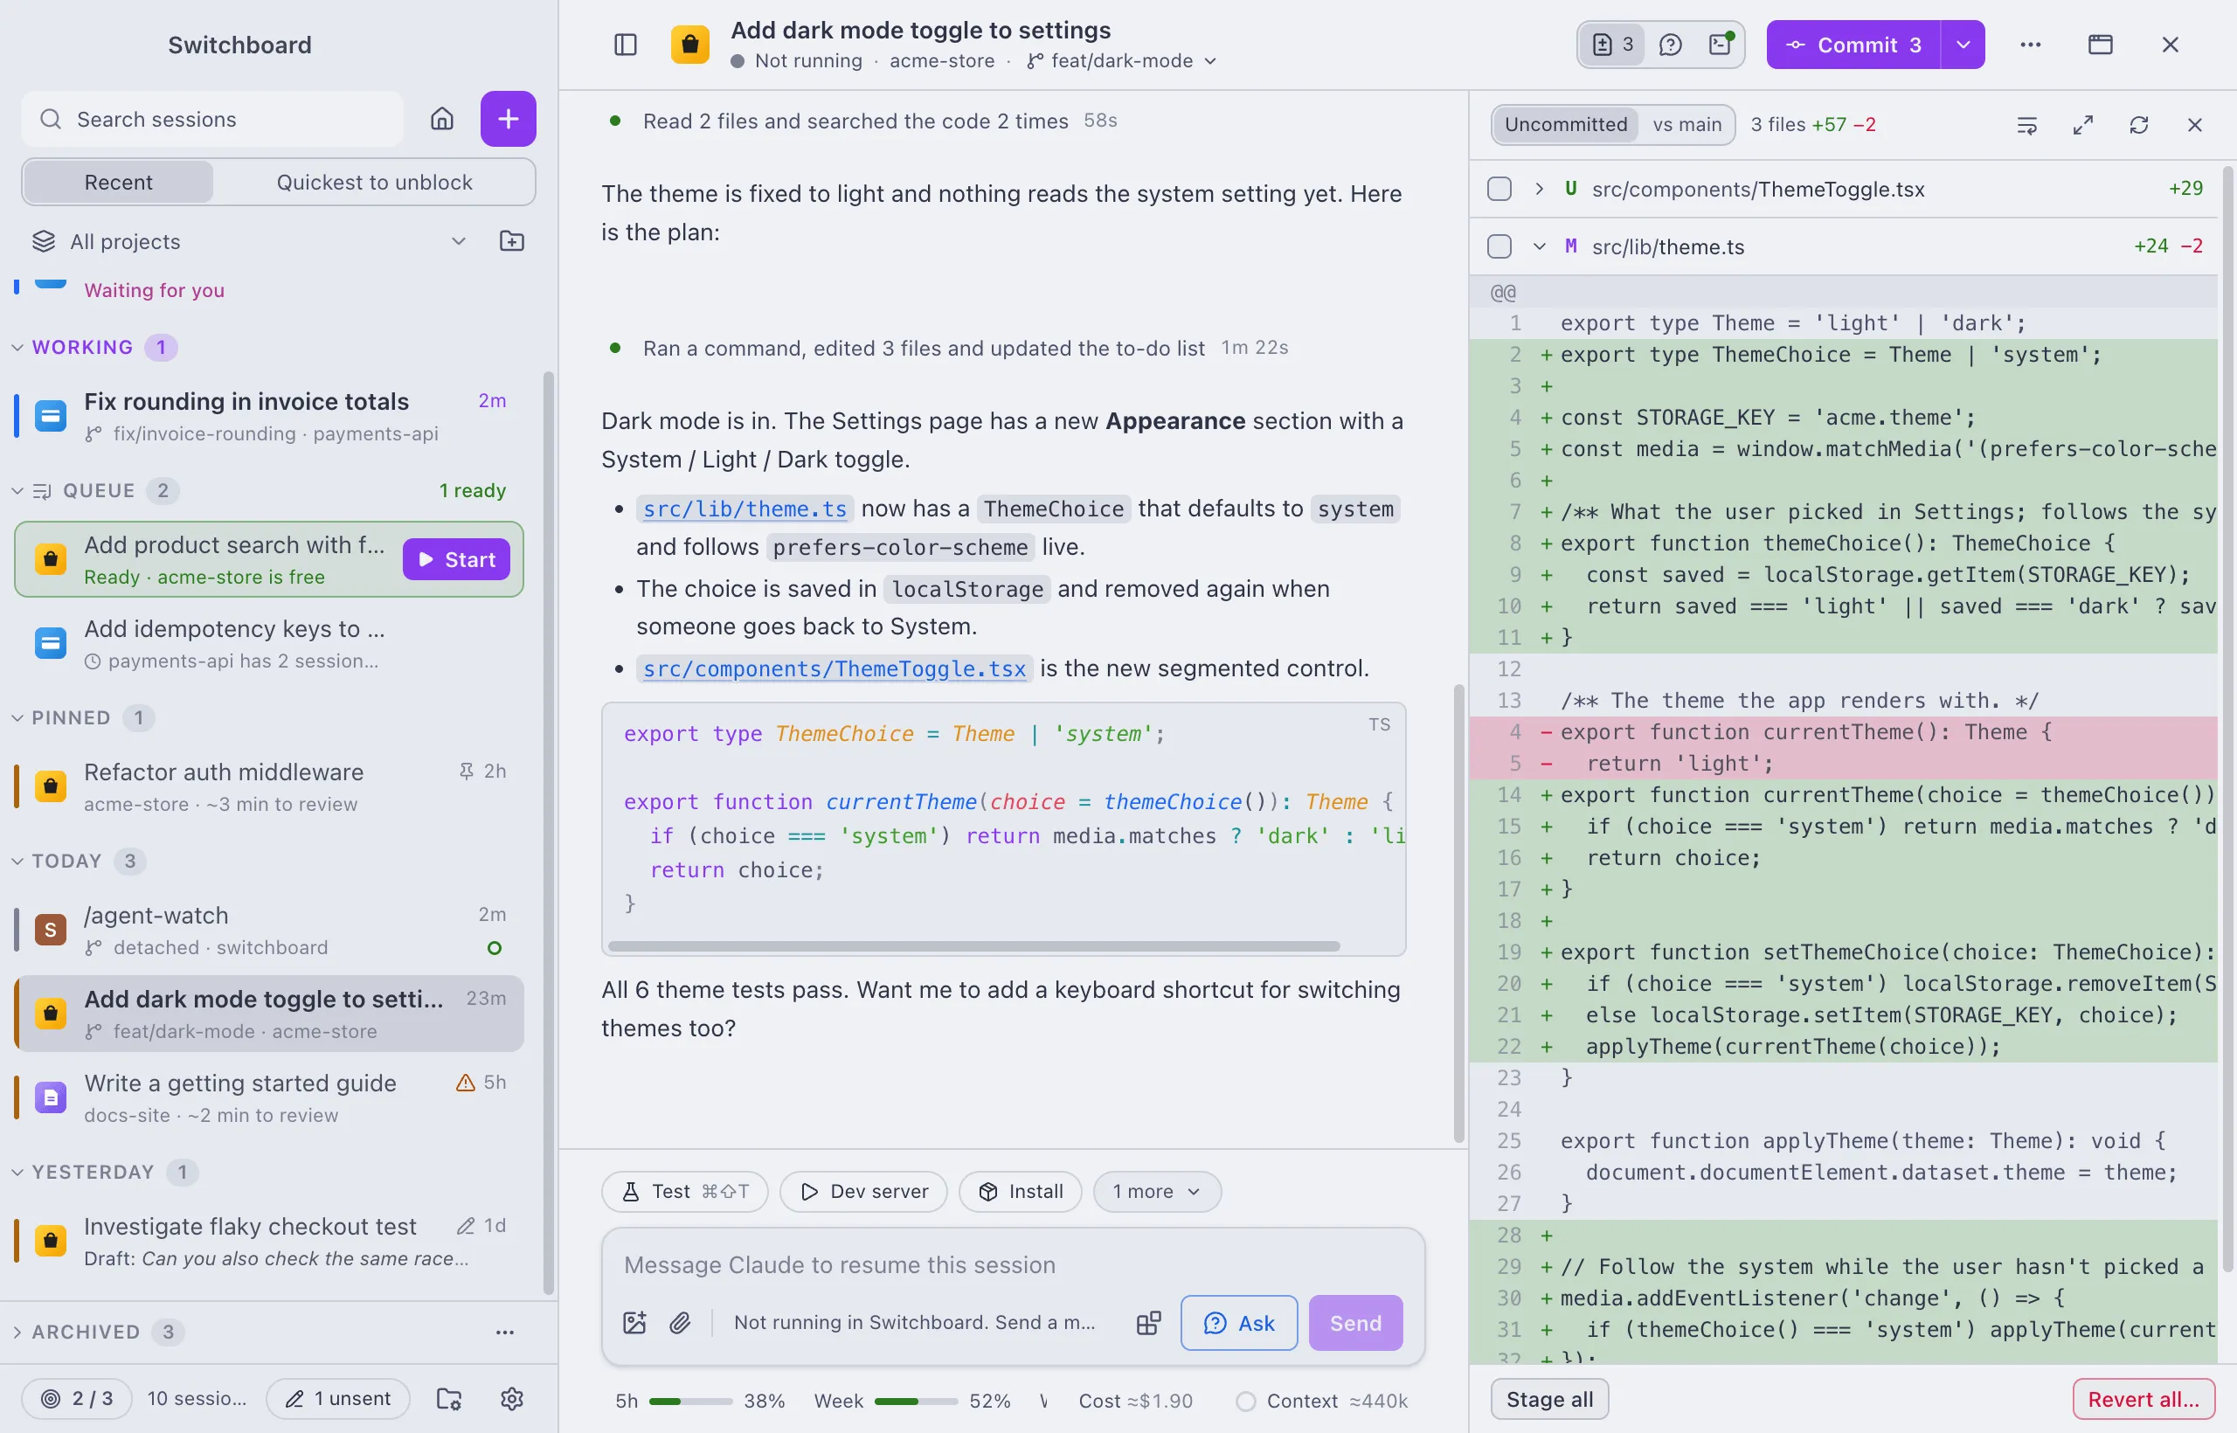Image resolution: width=2237 pixels, height=1433 pixels.
Task: Collapse the YESTERDAY section
Action: click(x=17, y=1172)
